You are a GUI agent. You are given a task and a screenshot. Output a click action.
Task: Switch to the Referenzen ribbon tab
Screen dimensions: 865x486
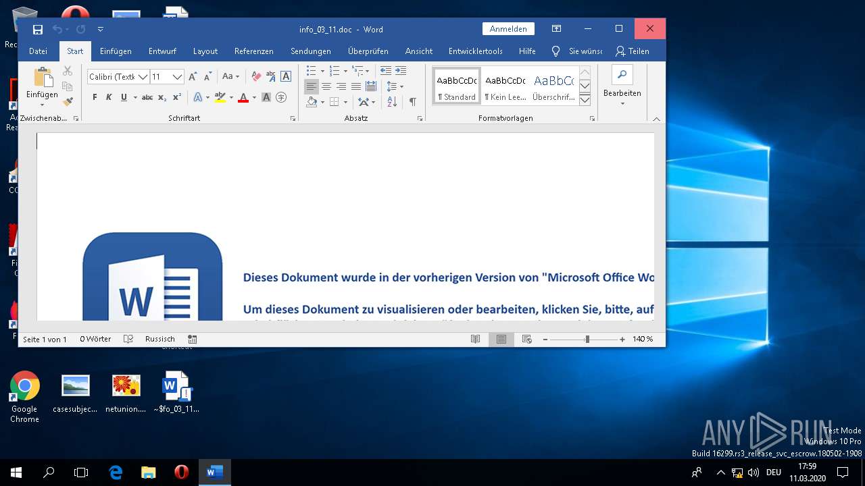[254, 51]
